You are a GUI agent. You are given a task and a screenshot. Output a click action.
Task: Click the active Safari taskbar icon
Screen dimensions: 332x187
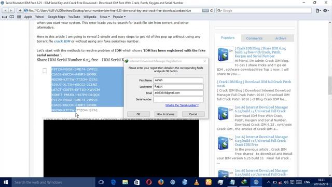(256, 182)
